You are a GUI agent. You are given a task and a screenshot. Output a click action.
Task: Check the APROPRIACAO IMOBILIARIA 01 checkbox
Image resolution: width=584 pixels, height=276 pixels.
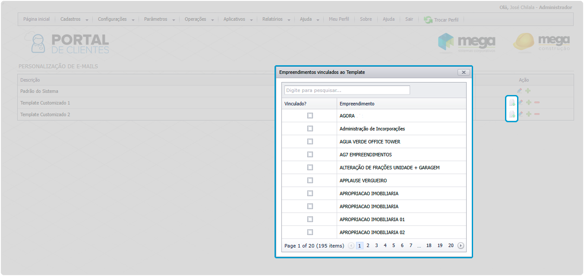tap(310, 219)
